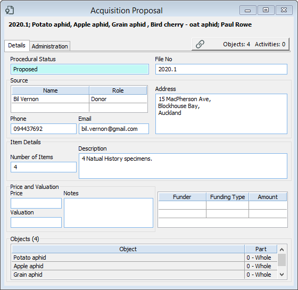
Task: Click the Part column header
Action: pyautogui.click(x=261, y=249)
